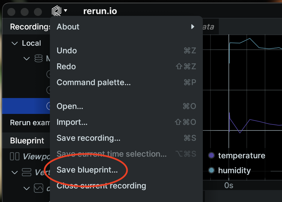Viewport: 282px width, 202px height.
Task: Select the Open... menu item
Action: pos(70,106)
